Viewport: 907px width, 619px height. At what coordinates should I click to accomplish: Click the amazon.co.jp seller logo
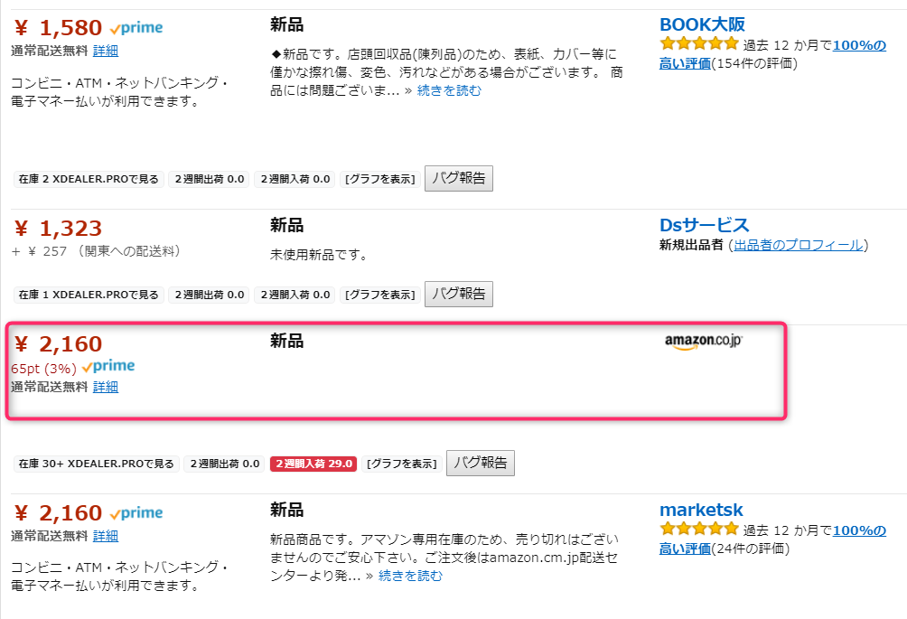703,342
